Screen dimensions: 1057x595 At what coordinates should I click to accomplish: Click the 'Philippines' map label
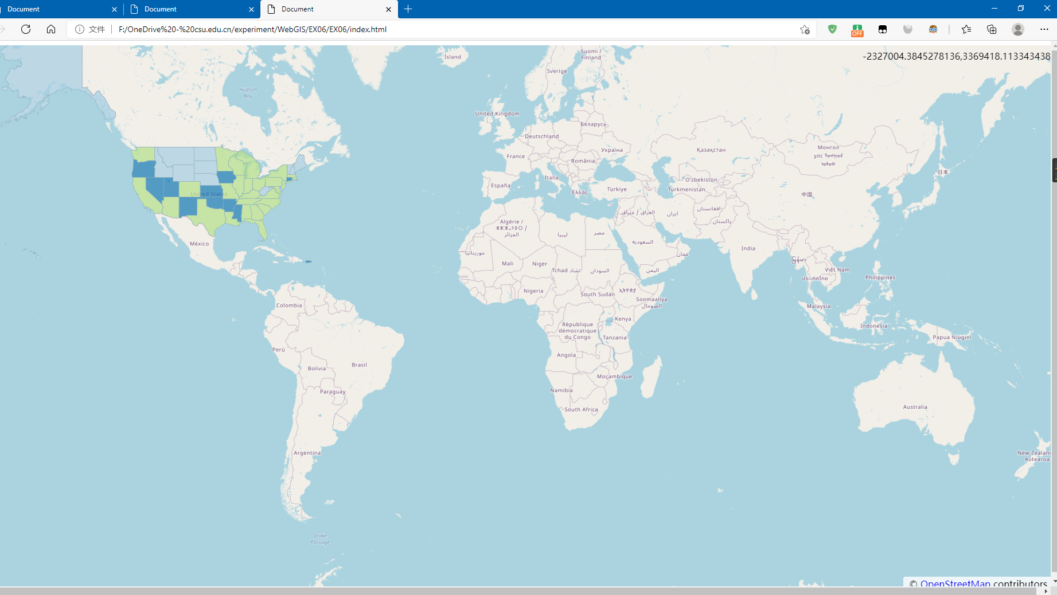pyautogui.click(x=880, y=277)
